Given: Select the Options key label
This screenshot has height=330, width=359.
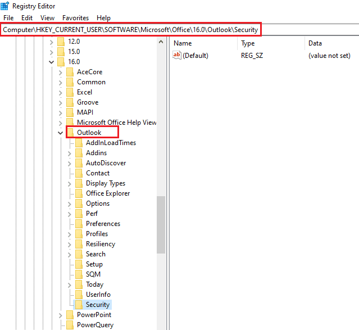Looking at the screenshot, I should tap(98, 204).
